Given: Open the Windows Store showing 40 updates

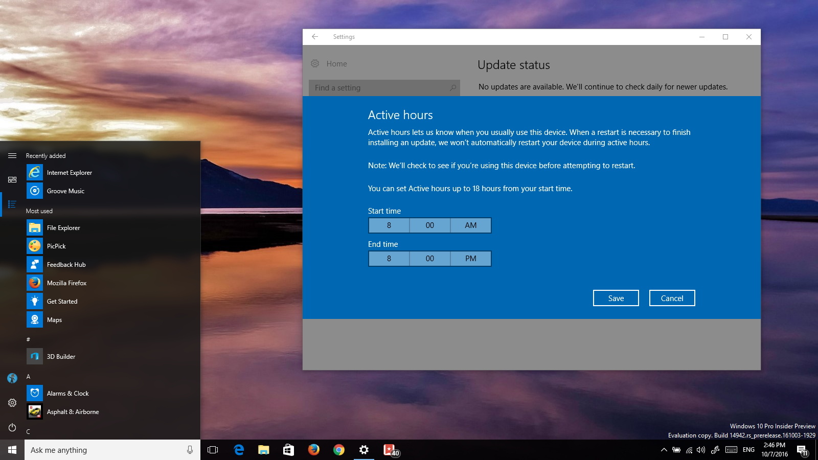Looking at the screenshot, I should click(x=389, y=450).
